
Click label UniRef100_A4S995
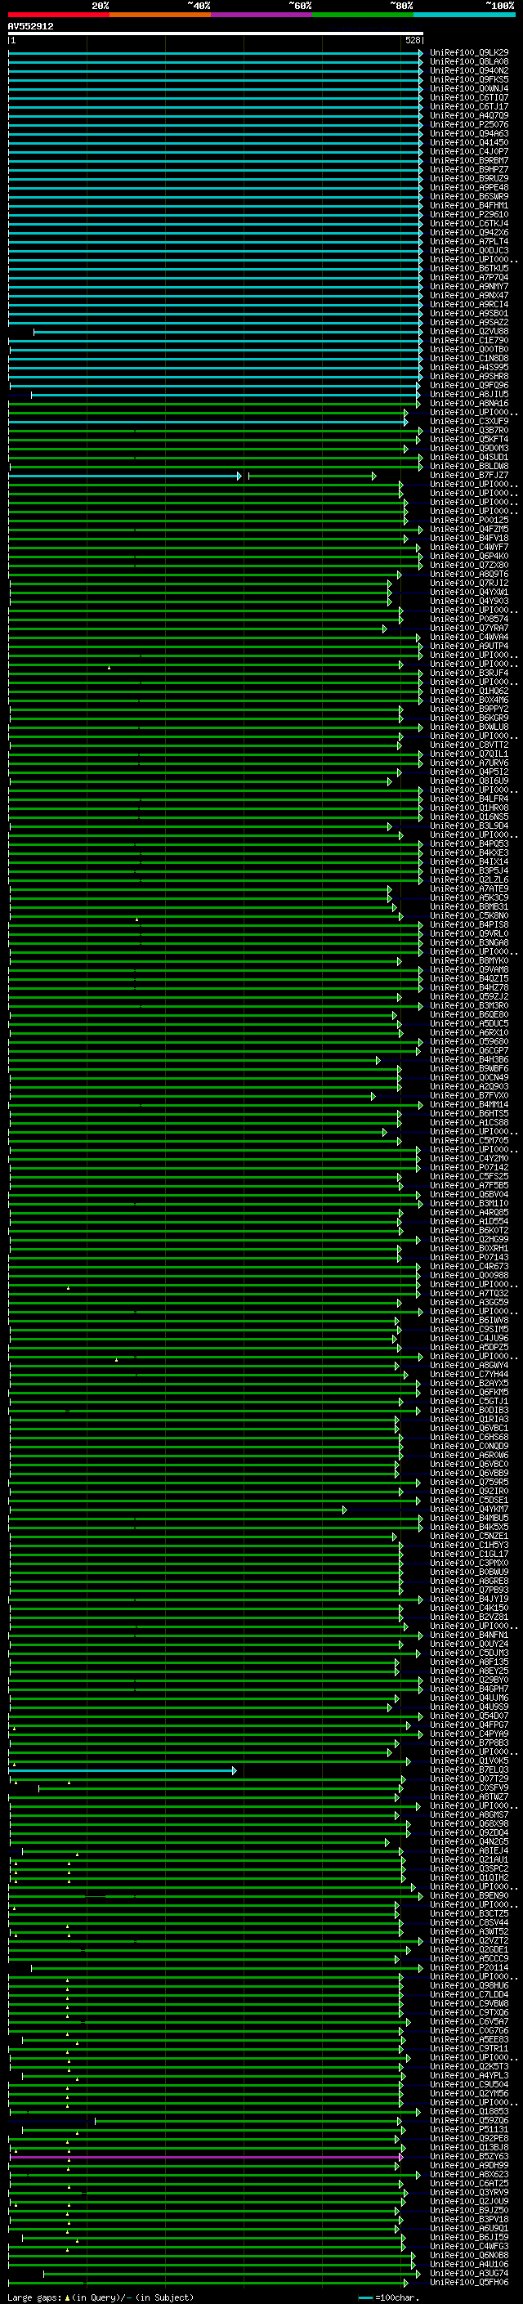(x=469, y=367)
